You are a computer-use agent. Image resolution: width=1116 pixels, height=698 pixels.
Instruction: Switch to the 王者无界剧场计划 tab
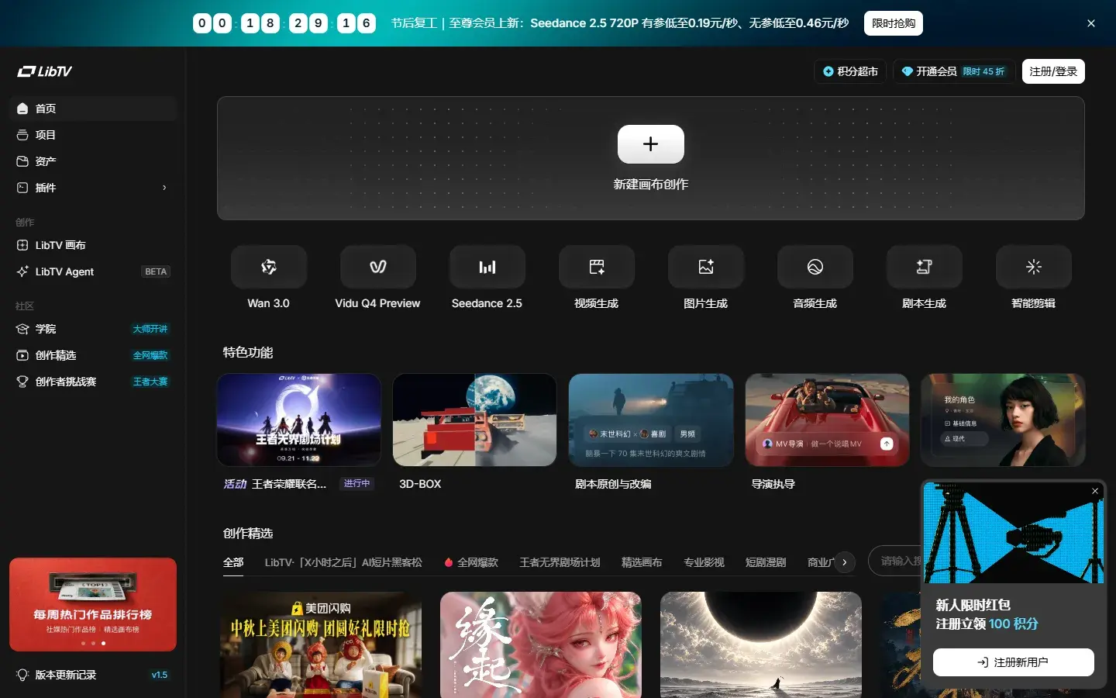click(560, 562)
